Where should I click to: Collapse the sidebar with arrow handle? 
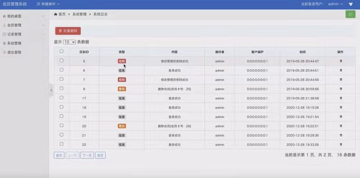(51, 90)
